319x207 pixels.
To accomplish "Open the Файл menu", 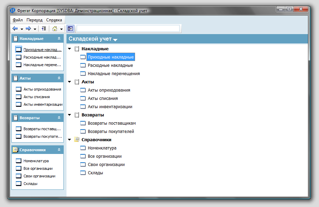I will click(18, 20).
